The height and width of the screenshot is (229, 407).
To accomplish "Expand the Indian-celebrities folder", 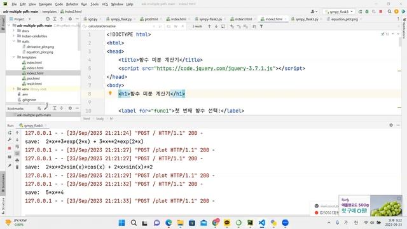I will 14,36.
